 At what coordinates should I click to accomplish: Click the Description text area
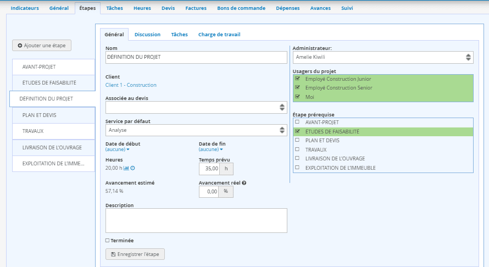tap(196, 220)
